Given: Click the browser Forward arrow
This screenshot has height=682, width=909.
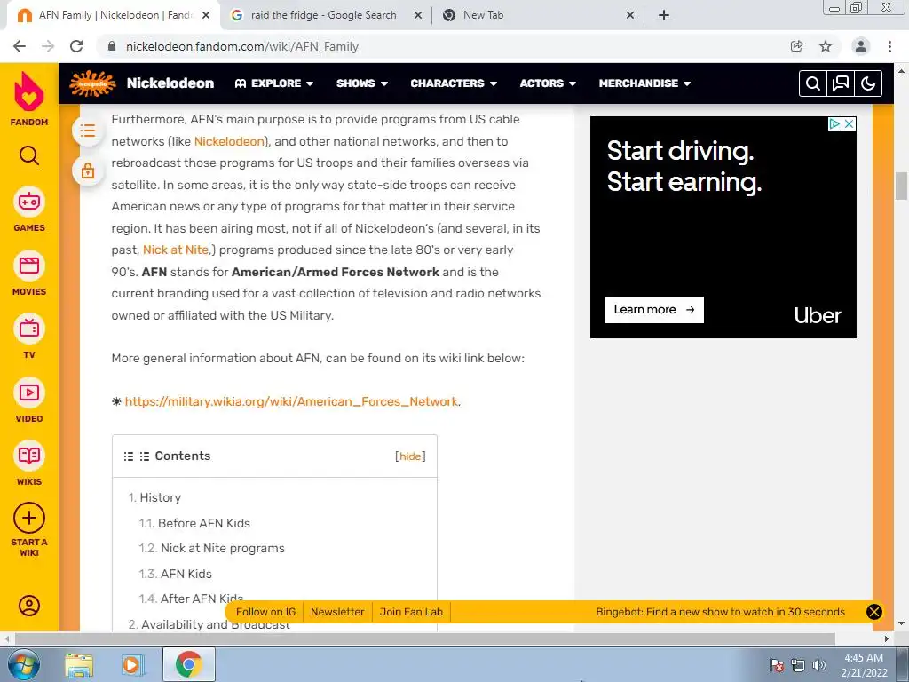Looking at the screenshot, I should pos(48,46).
